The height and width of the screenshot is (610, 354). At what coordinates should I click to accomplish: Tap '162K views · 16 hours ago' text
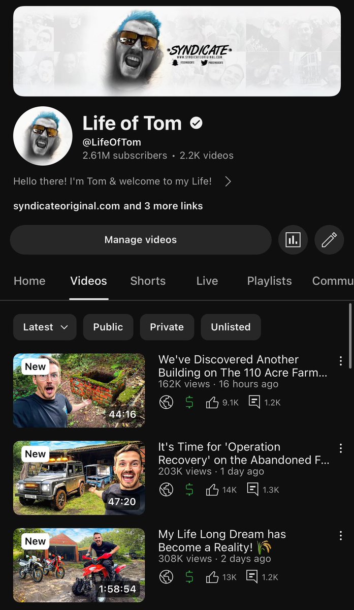tap(218, 384)
